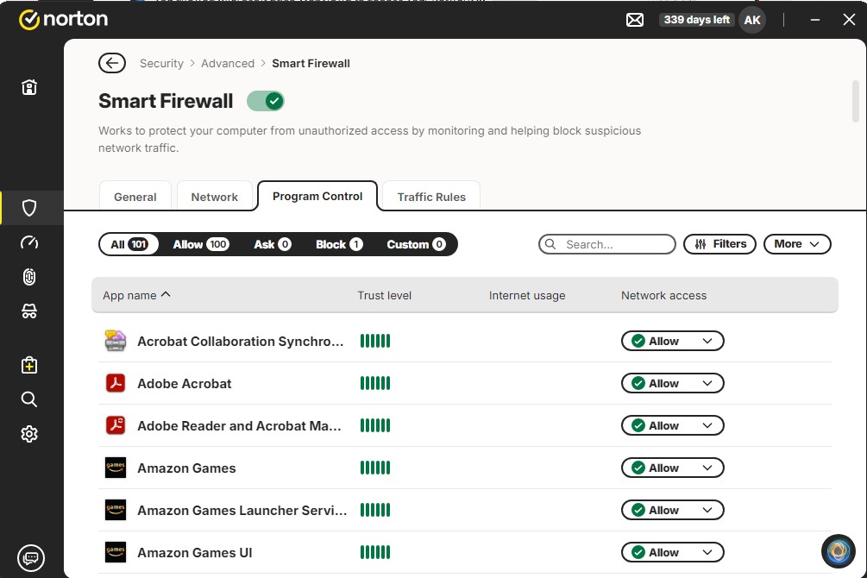This screenshot has width=867, height=578.
Task: Show All 101 apps filter
Action: pos(129,244)
